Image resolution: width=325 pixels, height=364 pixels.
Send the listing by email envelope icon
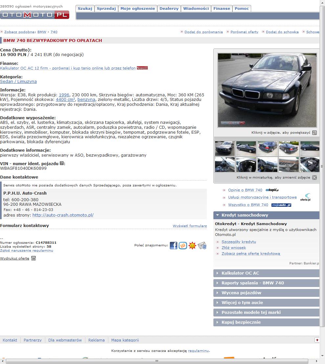[x=202, y=245]
